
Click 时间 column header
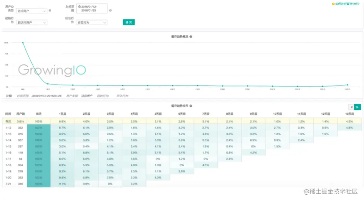(x=8, y=114)
